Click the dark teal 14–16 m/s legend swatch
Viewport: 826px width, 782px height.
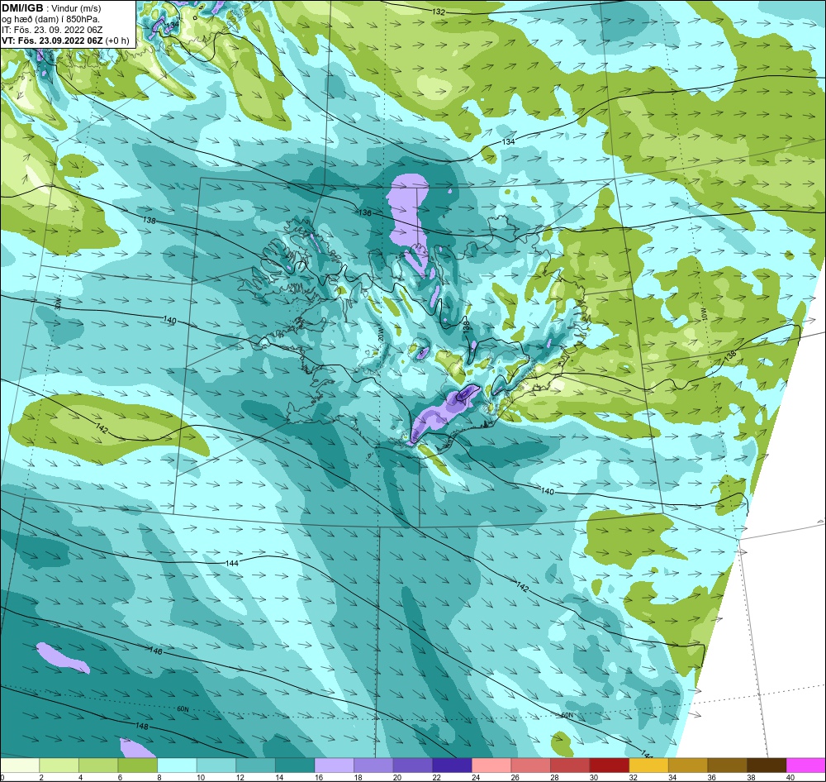click(x=295, y=765)
